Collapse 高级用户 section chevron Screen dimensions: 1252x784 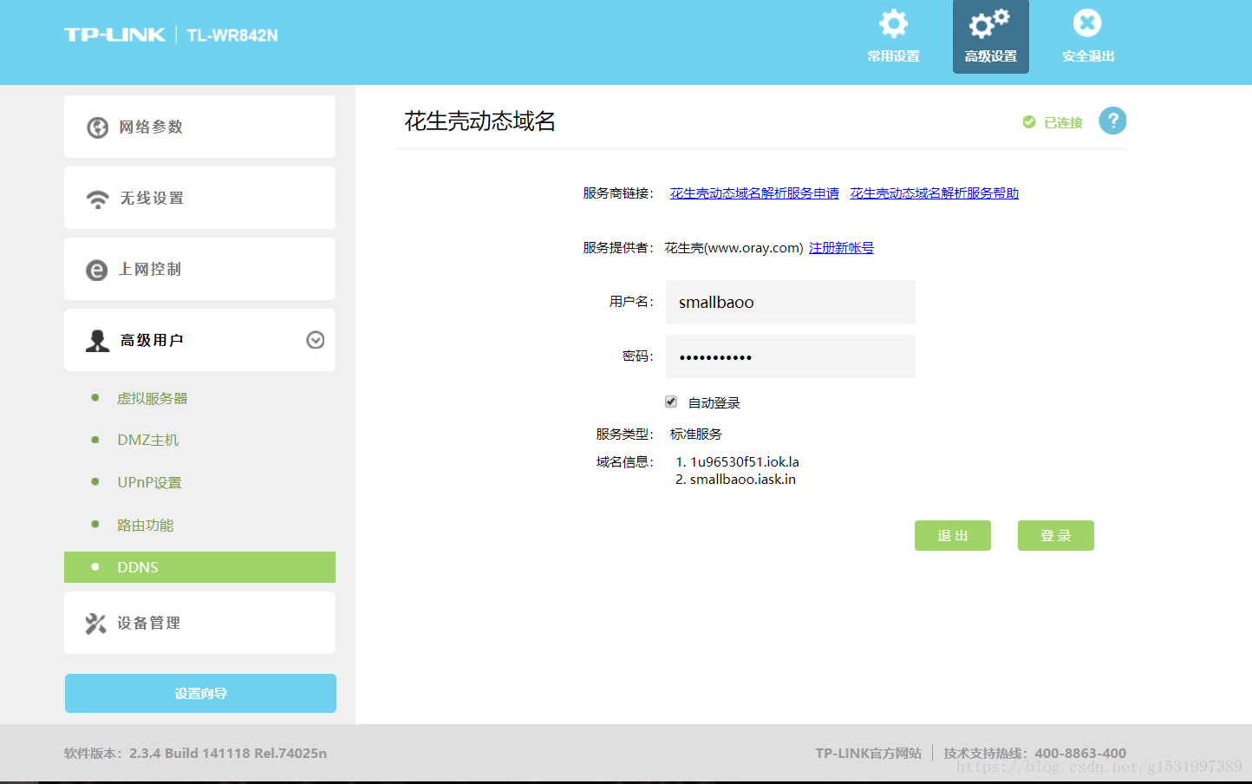(x=316, y=340)
